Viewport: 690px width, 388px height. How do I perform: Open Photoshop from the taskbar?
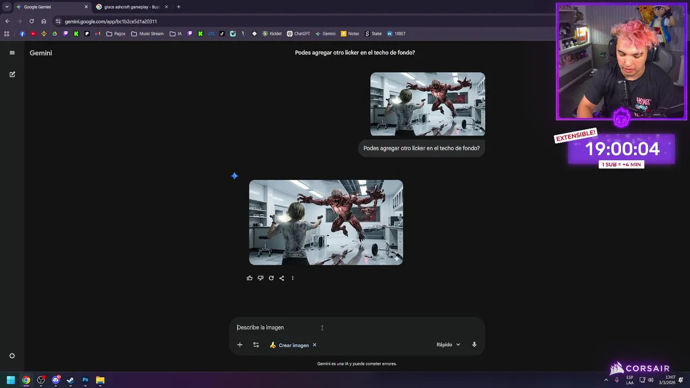[85, 380]
